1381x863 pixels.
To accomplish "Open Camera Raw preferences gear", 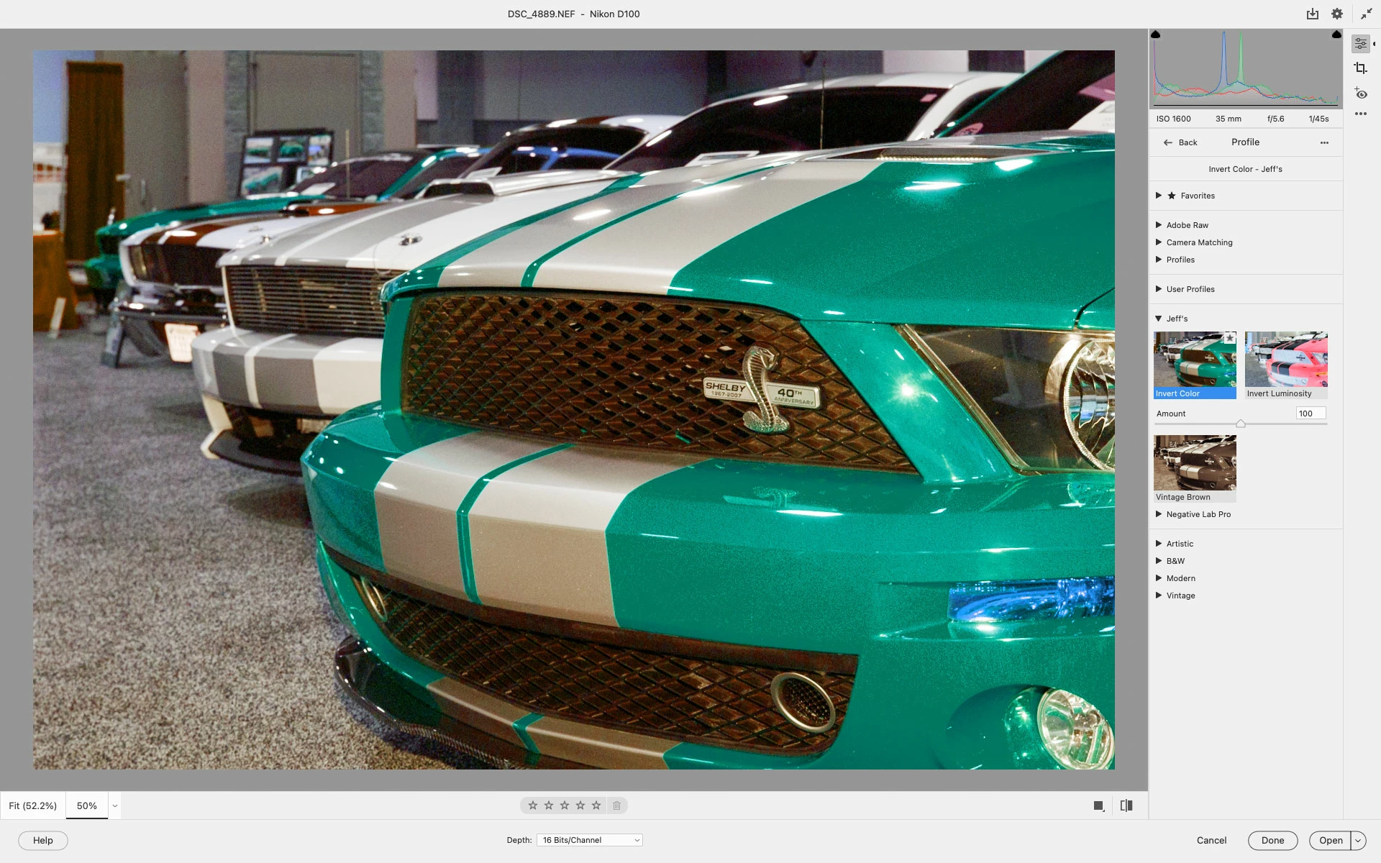I will 1336,14.
